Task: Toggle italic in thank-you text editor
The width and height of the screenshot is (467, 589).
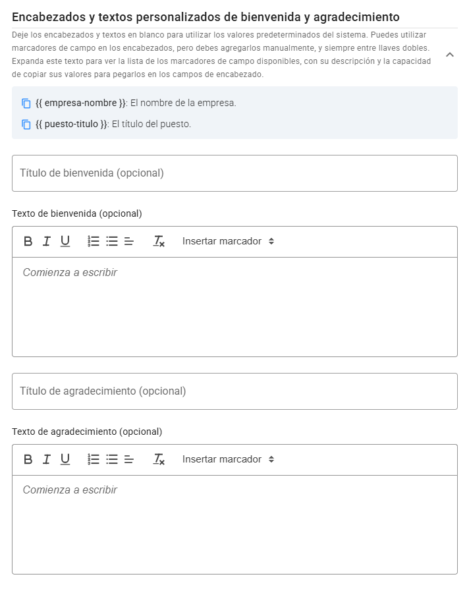Action: (46, 459)
